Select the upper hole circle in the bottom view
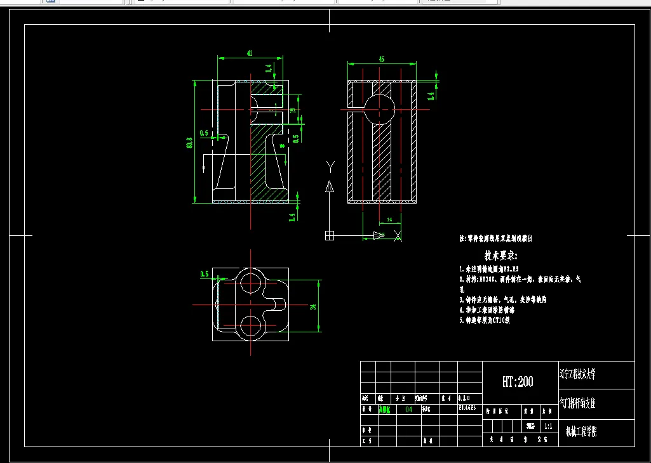Viewport: 651px width, 463px height. 251,282
